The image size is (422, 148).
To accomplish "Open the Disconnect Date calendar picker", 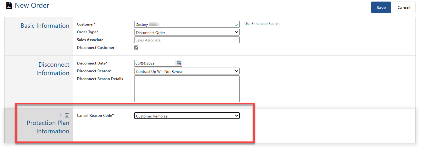I will [179, 63].
